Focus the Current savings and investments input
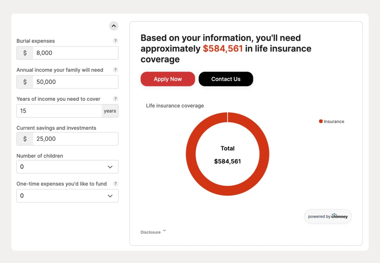The image size is (380, 263). [75, 139]
